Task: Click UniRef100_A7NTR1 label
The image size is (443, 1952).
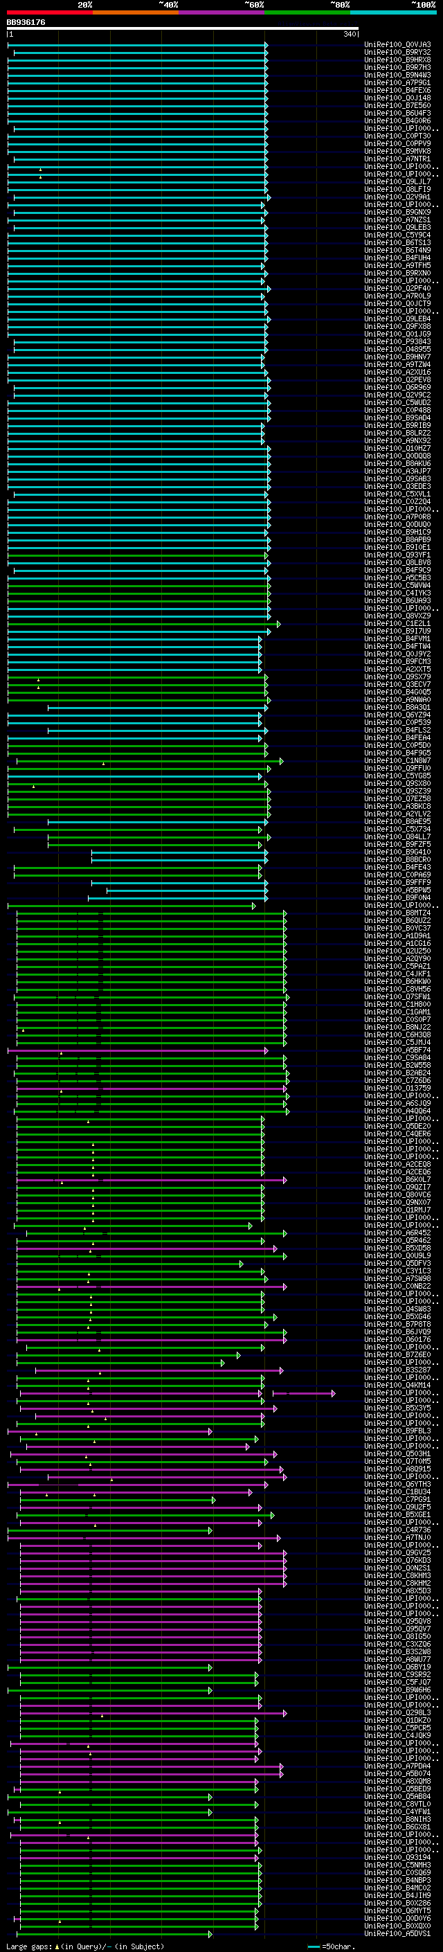Action: tap(397, 159)
